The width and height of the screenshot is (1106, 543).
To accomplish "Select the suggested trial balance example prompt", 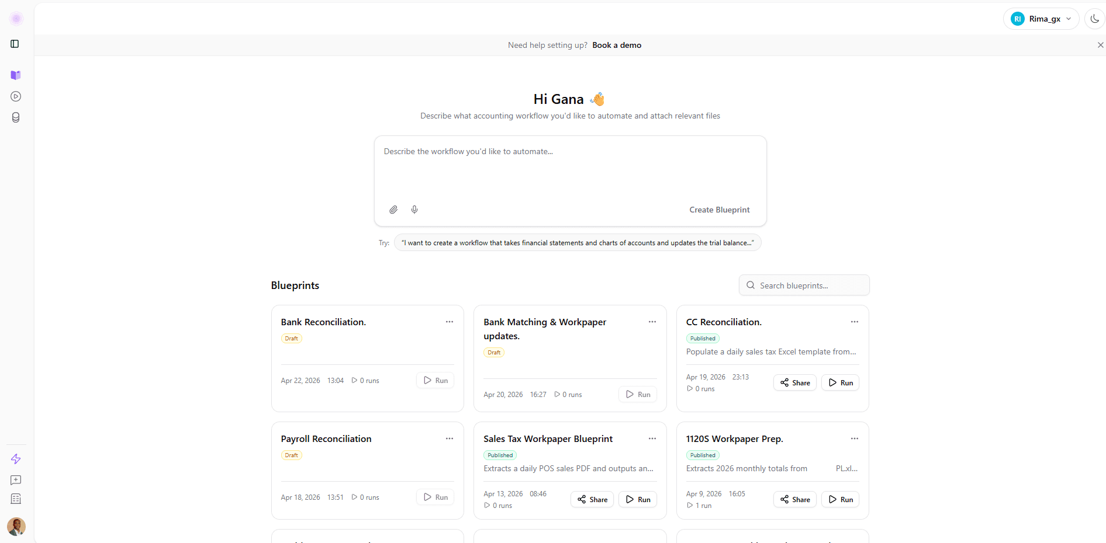I will click(x=577, y=242).
